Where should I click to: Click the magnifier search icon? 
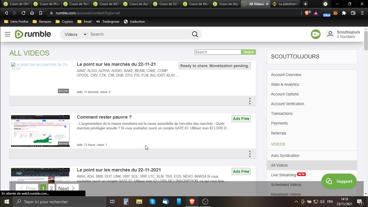[x=195, y=34]
